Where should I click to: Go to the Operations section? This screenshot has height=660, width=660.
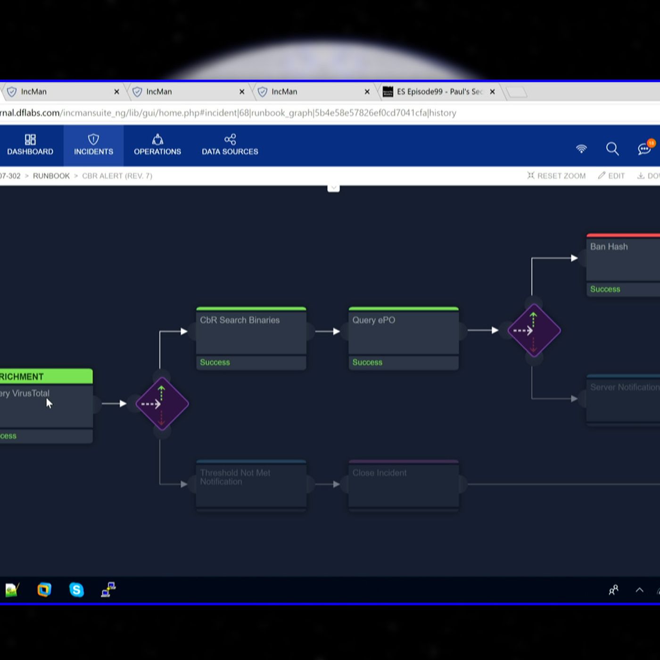[157, 145]
